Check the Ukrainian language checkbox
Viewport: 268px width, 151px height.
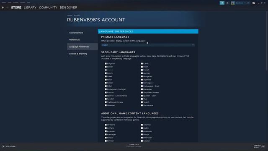(106, 105)
